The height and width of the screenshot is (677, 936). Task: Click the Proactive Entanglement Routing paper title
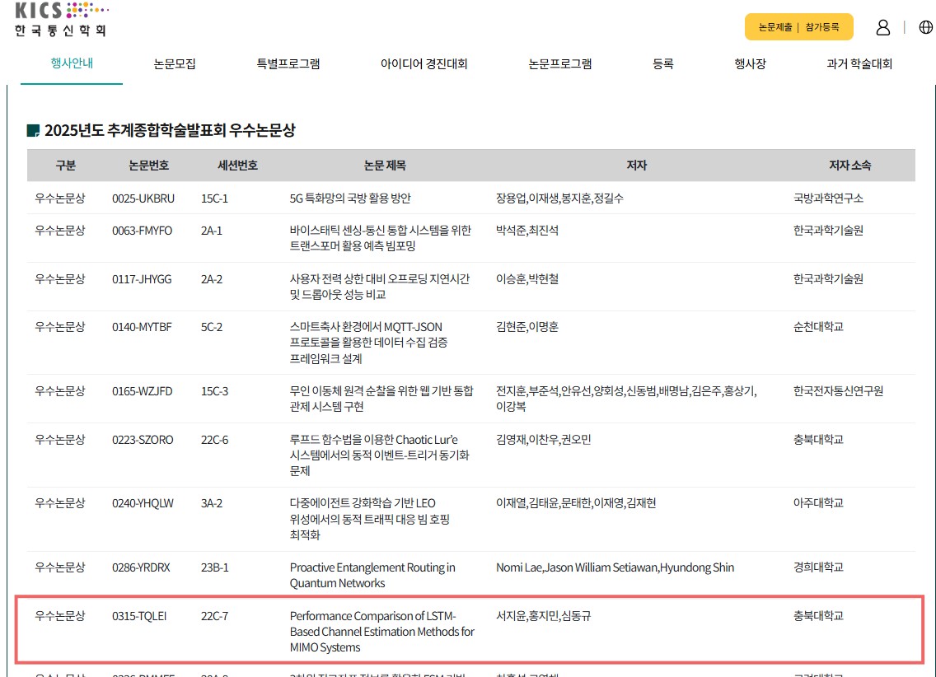click(372, 575)
